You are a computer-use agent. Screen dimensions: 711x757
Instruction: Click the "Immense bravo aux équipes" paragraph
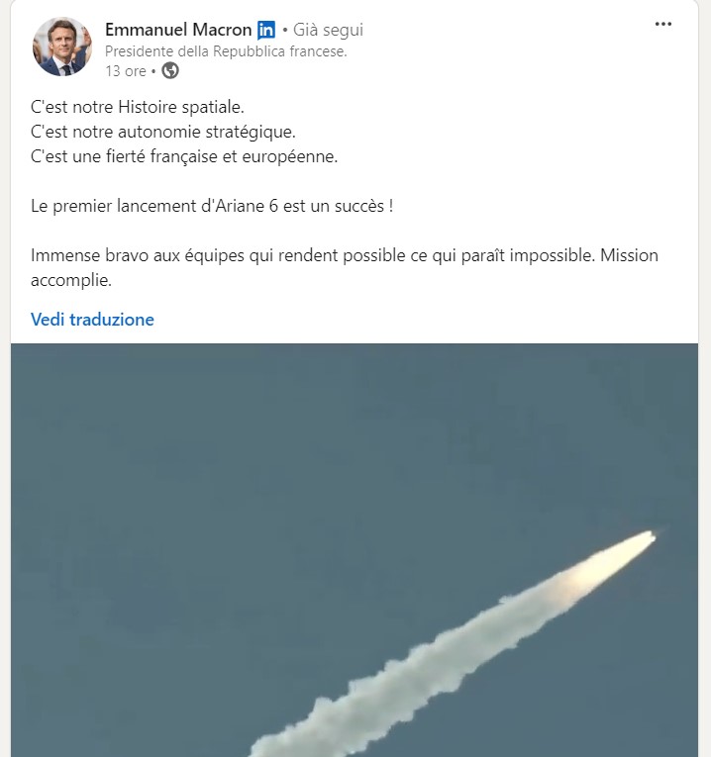(345, 267)
